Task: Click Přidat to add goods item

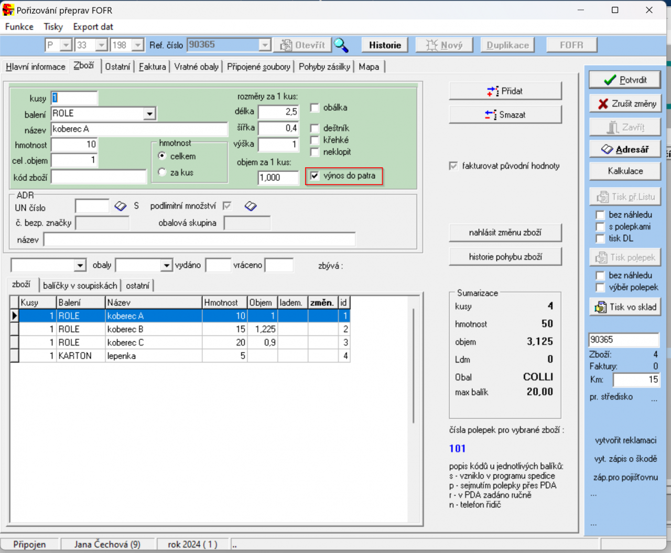Action: click(x=505, y=91)
